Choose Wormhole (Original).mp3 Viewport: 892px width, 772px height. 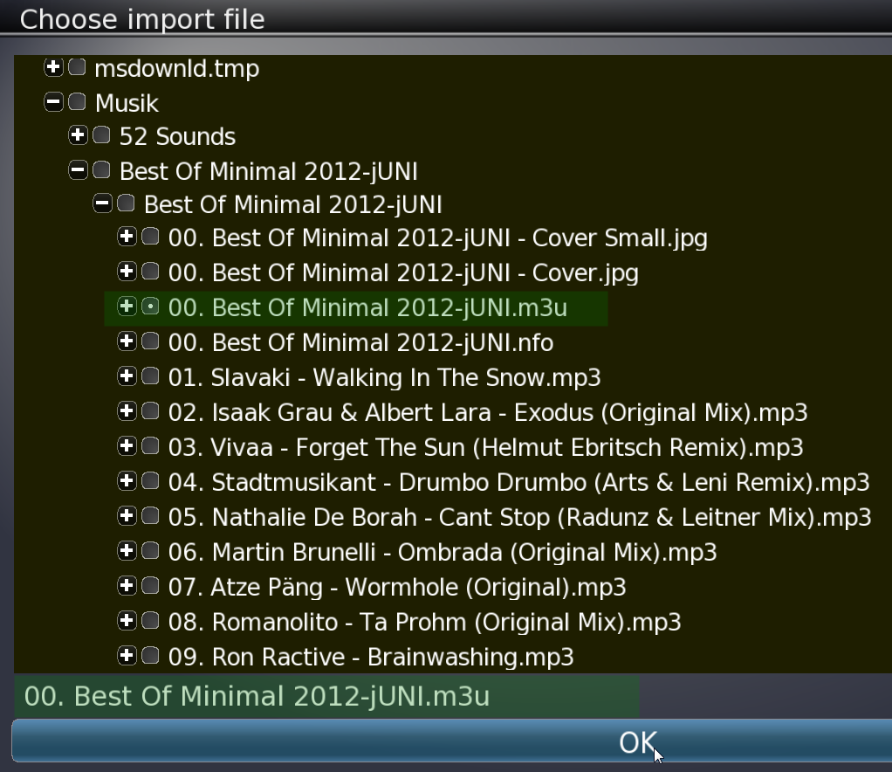coord(397,588)
